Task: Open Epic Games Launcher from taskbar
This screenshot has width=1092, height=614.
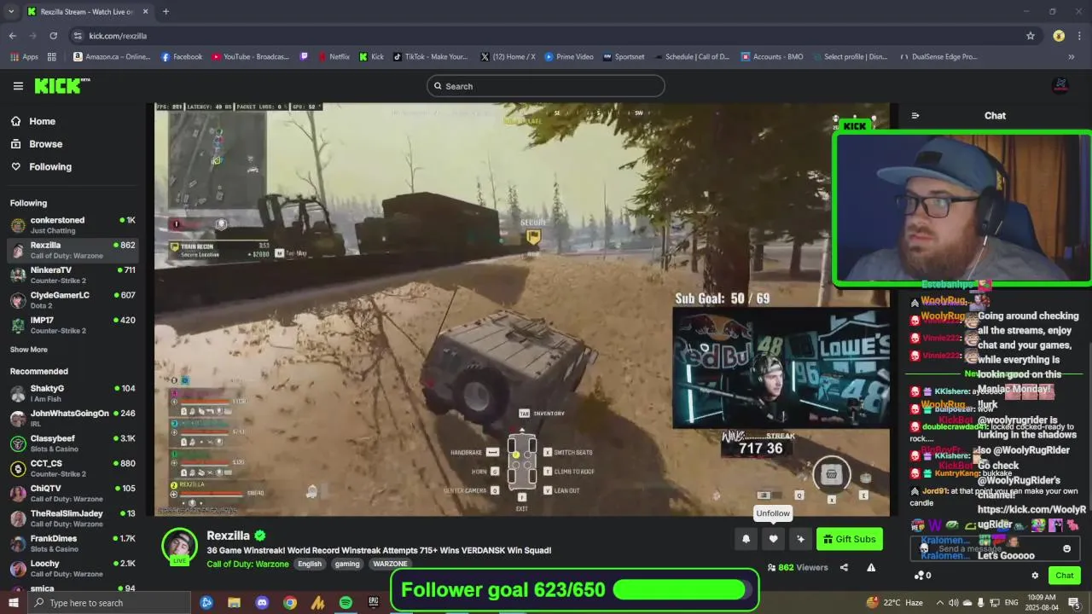Action: (373, 603)
